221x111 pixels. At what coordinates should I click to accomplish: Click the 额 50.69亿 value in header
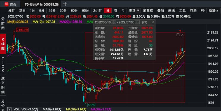coord(185,17)
